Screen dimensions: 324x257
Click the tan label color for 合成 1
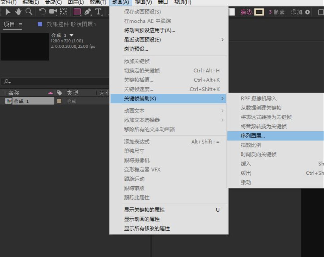coord(59,101)
